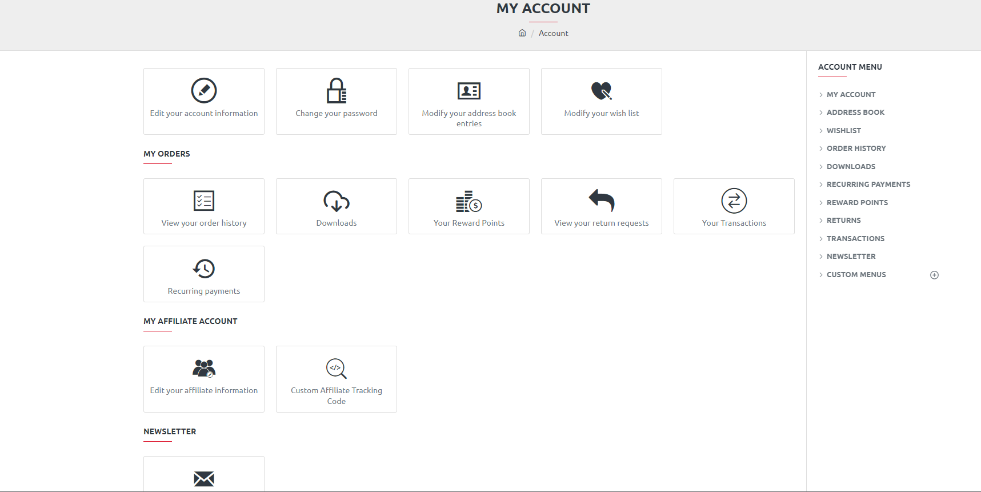Expand Custom Menus with the plus icon
The image size is (981, 492).
click(935, 275)
